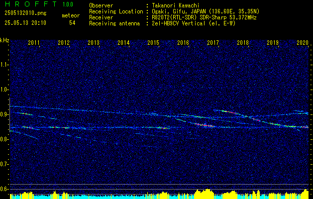313x199 pixels.
Task: Click the 2el-HB9CV Vertical antenna text
Action: (x=194, y=23)
